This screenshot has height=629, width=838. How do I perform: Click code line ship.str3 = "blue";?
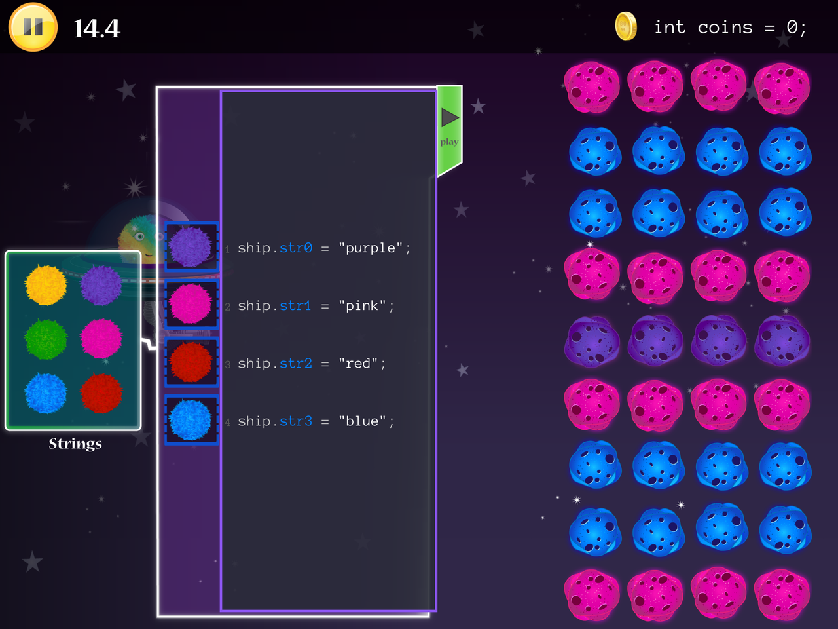[316, 421]
